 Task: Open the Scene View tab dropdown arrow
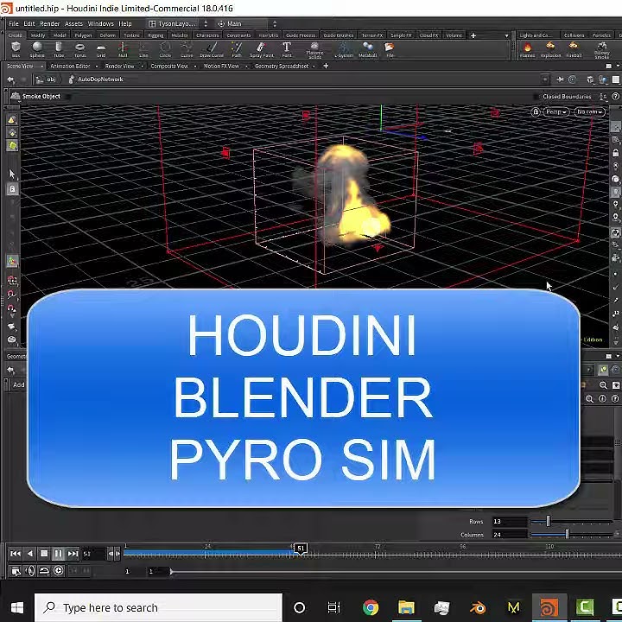(x=41, y=67)
